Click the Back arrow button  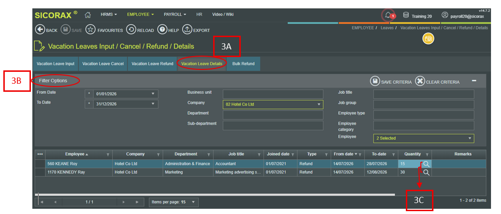[39, 29]
